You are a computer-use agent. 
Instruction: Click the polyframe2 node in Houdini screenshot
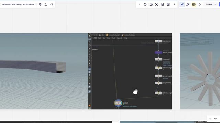(158, 83)
